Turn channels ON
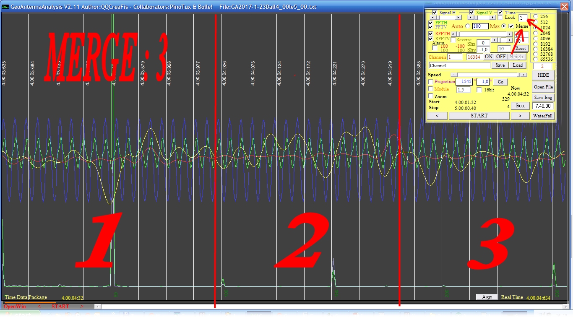The image size is (573, 317). coord(489,57)
